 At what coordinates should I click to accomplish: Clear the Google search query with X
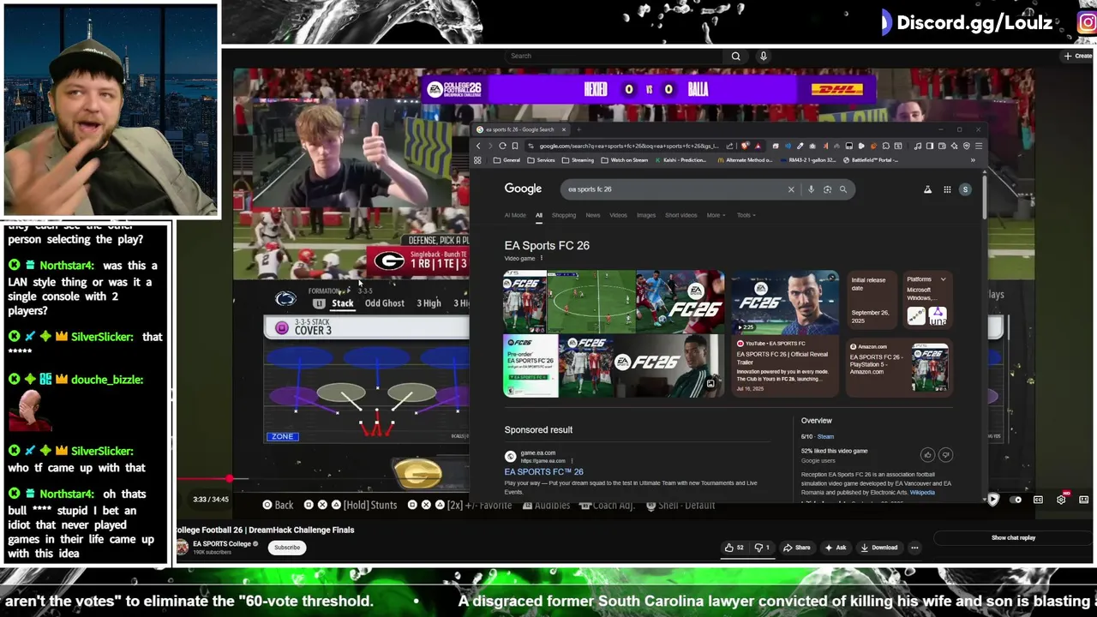tap(791, 189)
